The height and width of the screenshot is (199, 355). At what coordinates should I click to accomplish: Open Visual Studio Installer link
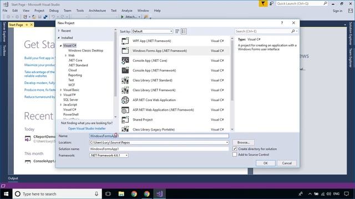87,128
